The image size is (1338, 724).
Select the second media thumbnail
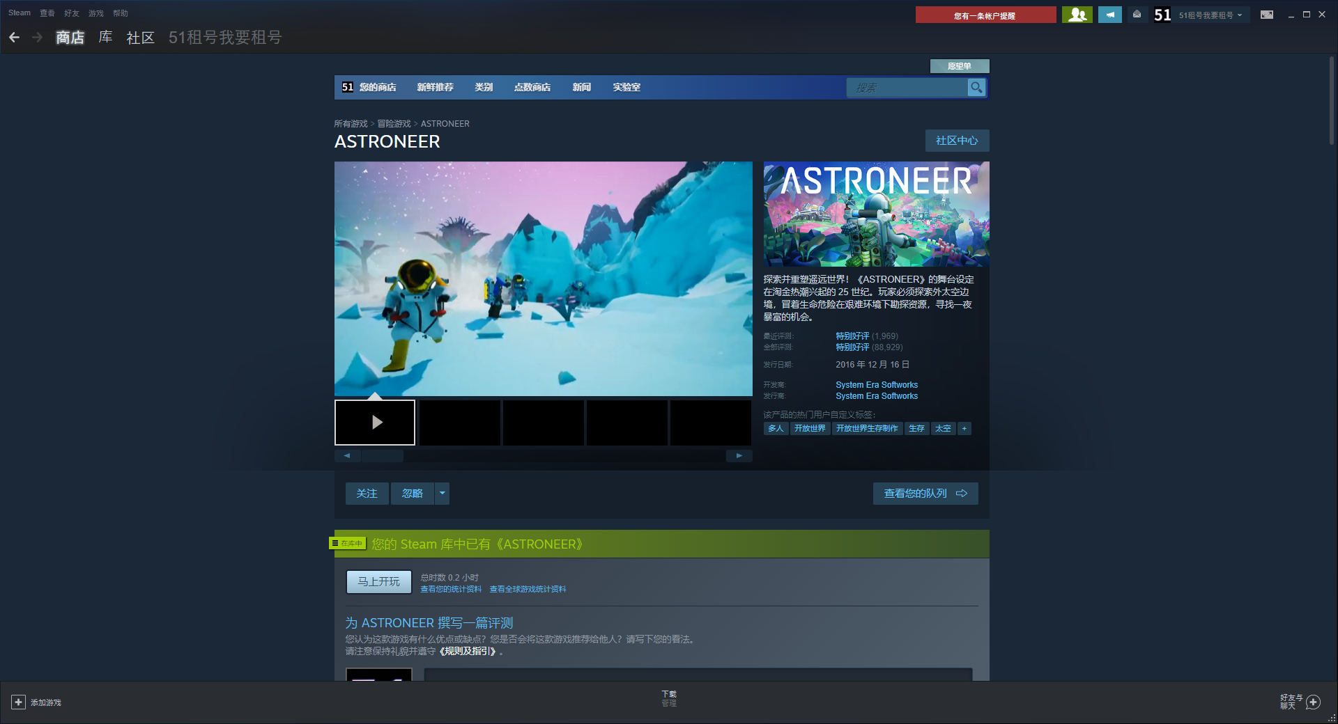460,423
